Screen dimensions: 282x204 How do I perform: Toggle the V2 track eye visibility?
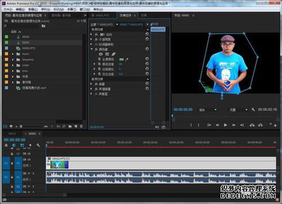[29, 154]
